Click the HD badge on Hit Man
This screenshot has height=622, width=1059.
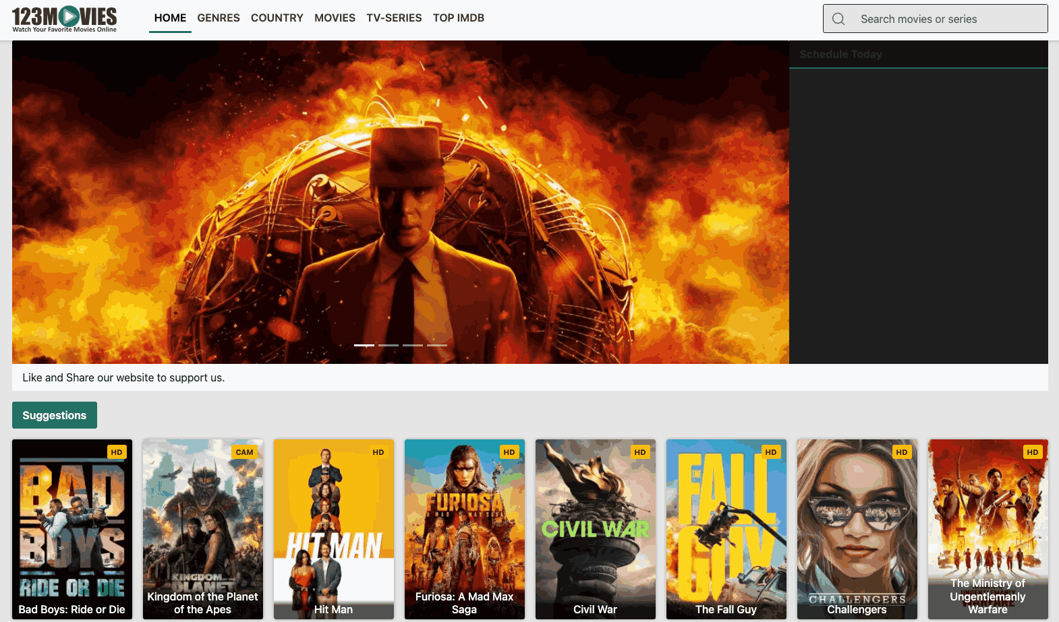coord(378,452)
